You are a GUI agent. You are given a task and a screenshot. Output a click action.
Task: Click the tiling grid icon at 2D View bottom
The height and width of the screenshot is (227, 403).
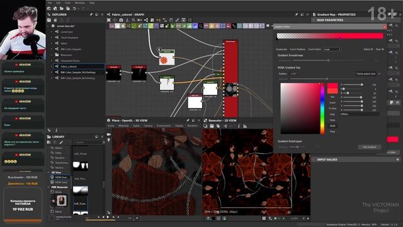[264, 219]
